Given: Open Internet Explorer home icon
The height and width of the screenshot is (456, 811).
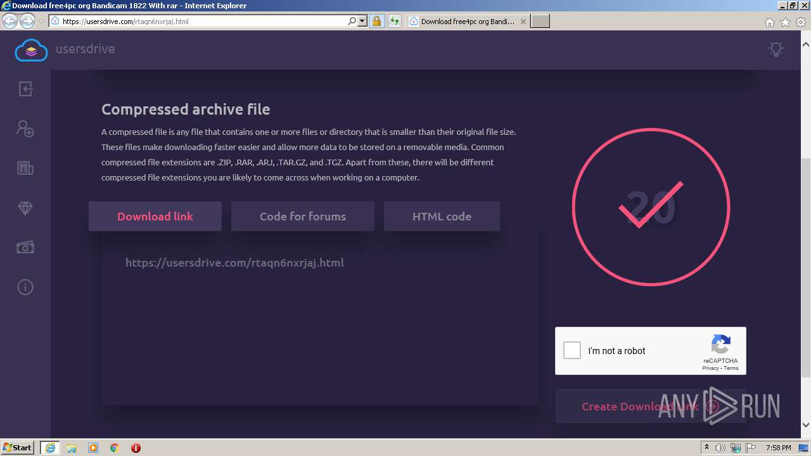Looking at the screenshot, I should tap(769, 22).
